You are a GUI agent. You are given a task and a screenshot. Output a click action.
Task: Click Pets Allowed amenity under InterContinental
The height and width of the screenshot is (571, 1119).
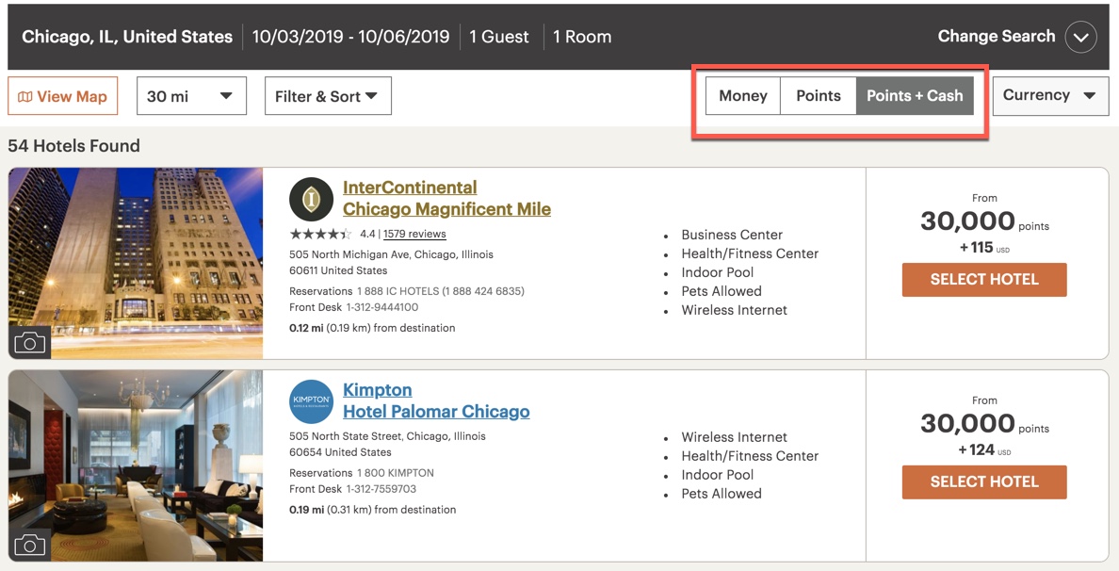click(x=722, y=291)
